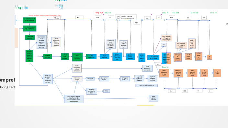Click the 'Only for sites under SOH' note
The height and width of the screenshot is (128, 228).
pos(147,85)
